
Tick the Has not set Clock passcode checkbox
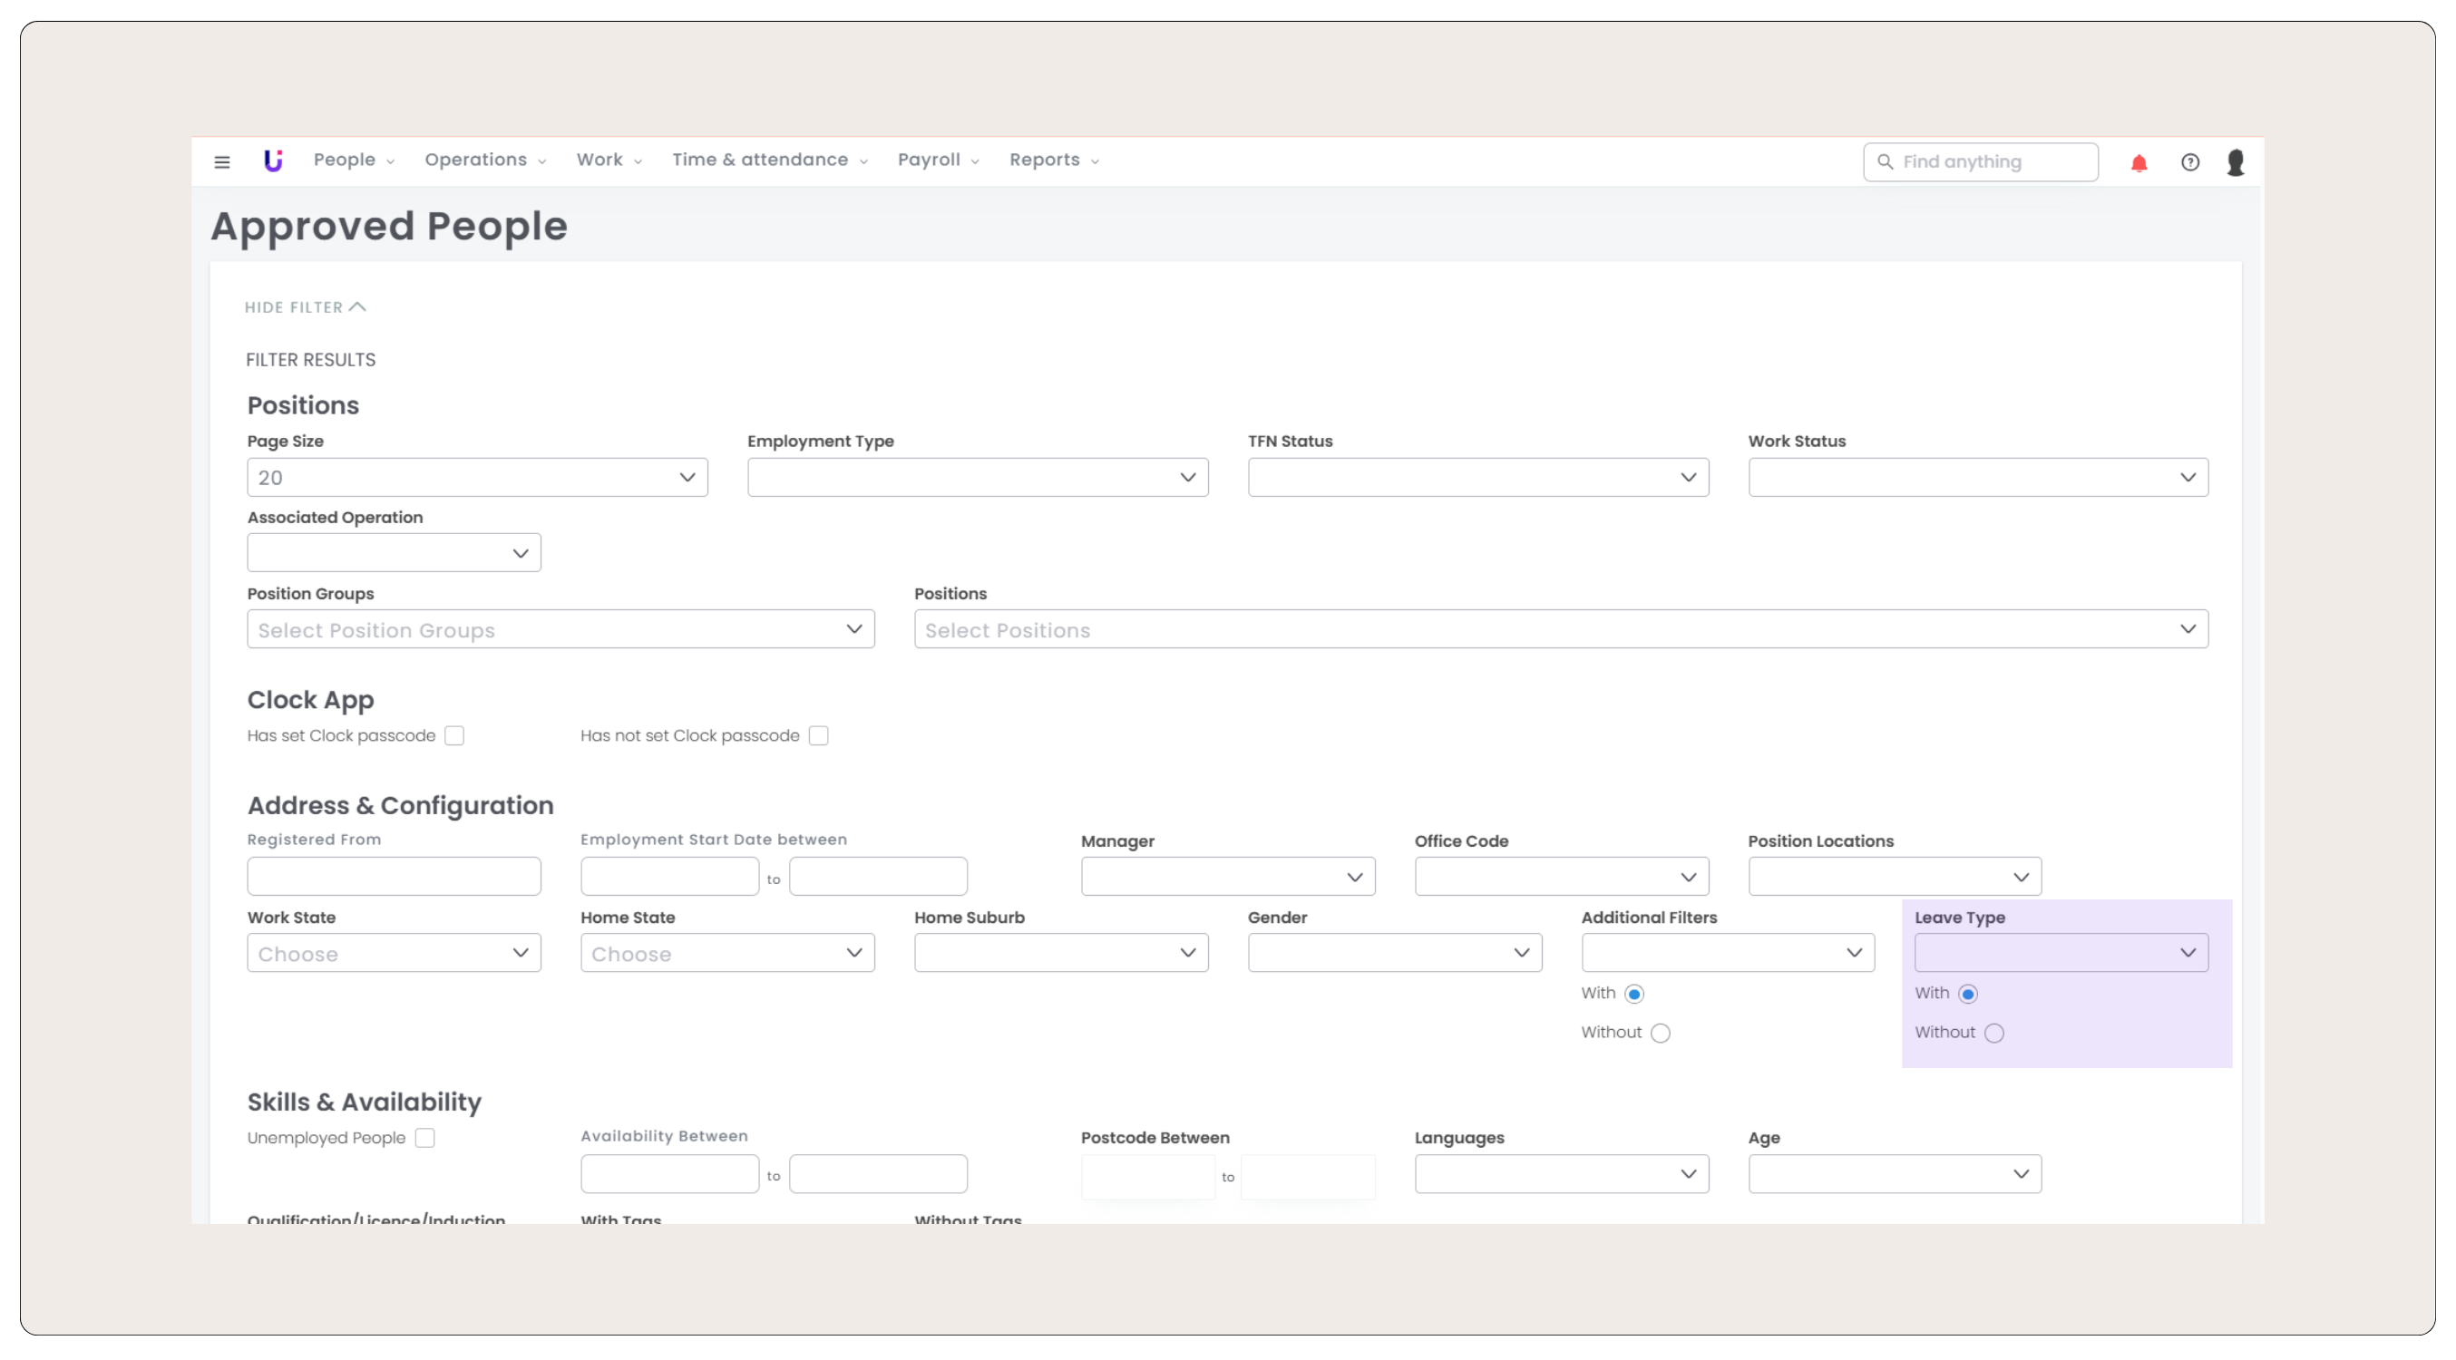pos(819,735)
